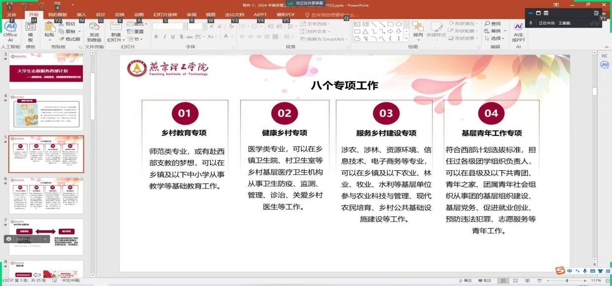
Task: Click the Sogou input method logo
Action: (560, 271)
